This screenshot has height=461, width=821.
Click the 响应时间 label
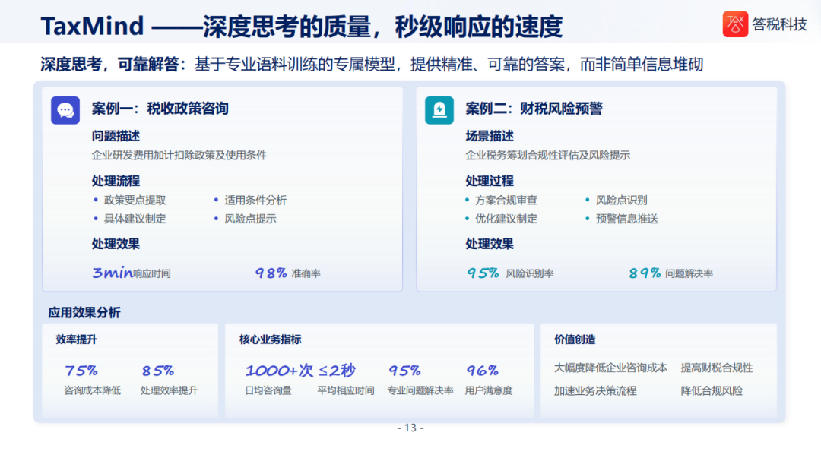point(152,273)
